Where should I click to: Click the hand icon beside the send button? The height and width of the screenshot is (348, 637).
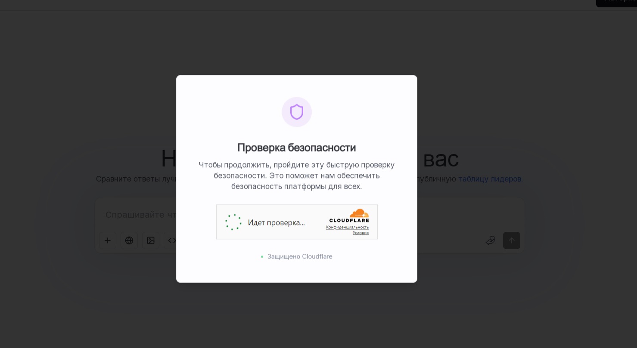pyautogui.click(x=490, y=240)
